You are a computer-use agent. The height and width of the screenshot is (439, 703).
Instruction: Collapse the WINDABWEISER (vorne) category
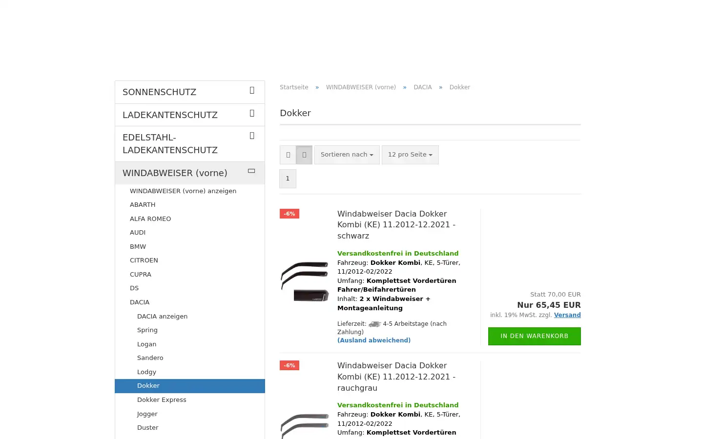pyautogui.click(x=251, y=171)
